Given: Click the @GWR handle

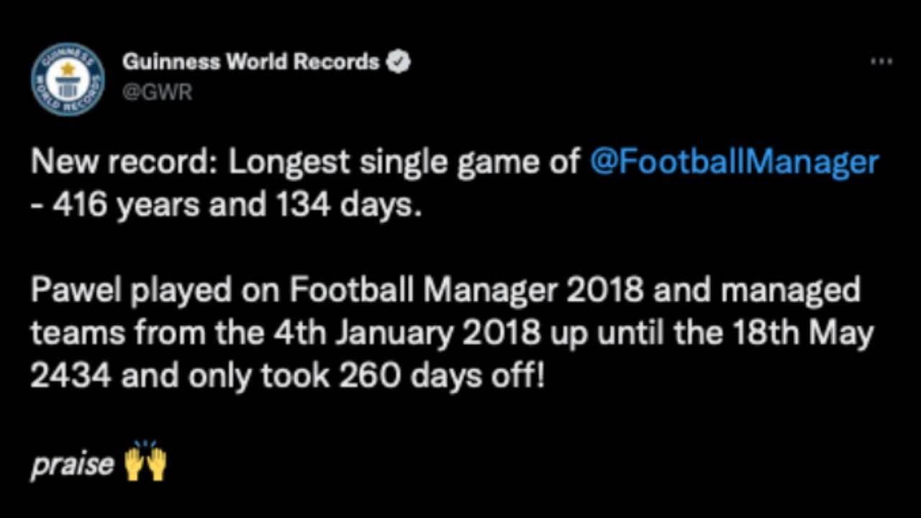Looking at the screenshot, I should [157, 93].
